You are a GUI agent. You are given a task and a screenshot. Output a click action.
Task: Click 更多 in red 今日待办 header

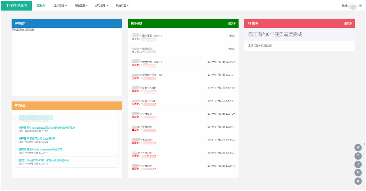pyautogui.click(x=348, y=24)
